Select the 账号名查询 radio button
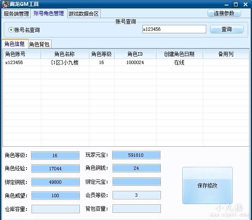The height and width of the screenshot is (220, 252). click(x=11, y=30)
